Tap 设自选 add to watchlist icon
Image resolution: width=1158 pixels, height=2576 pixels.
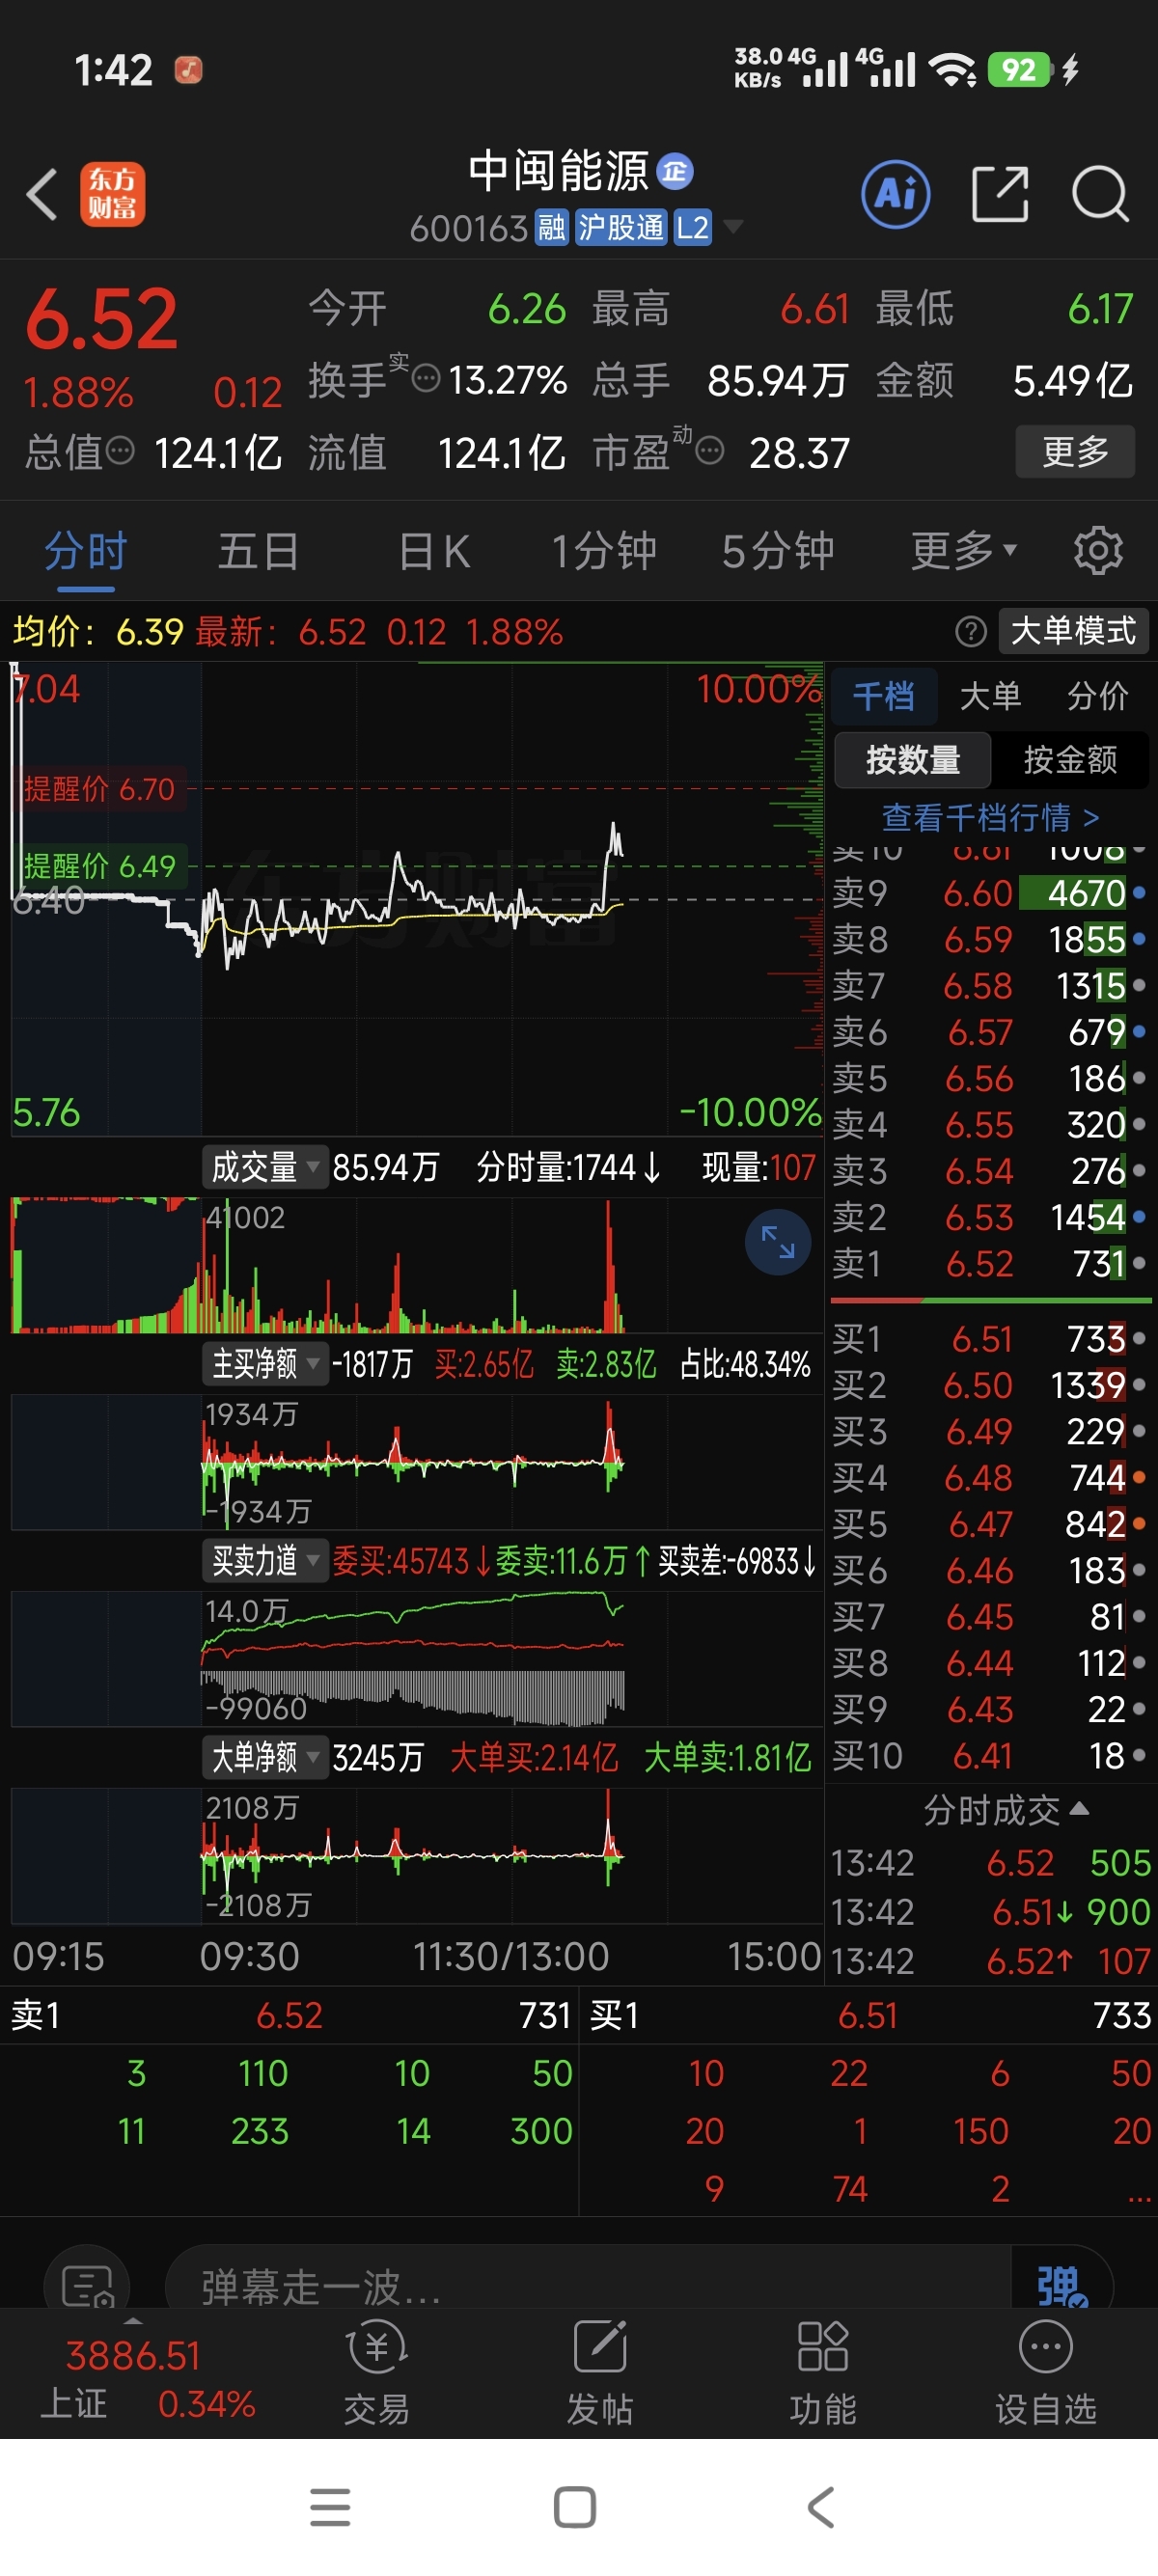click(x=1045, y=2372)
